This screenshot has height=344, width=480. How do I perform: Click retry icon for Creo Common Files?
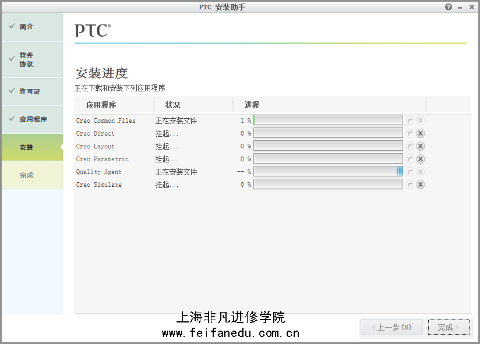click(410, 120)
